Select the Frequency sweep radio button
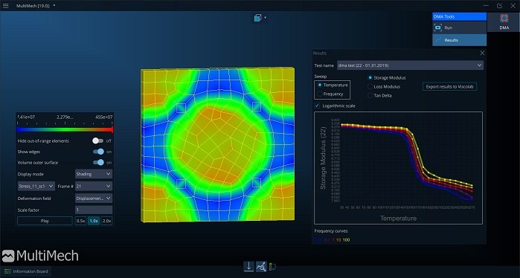This screenshot has height=278, width=520. [x=320, y=94]
